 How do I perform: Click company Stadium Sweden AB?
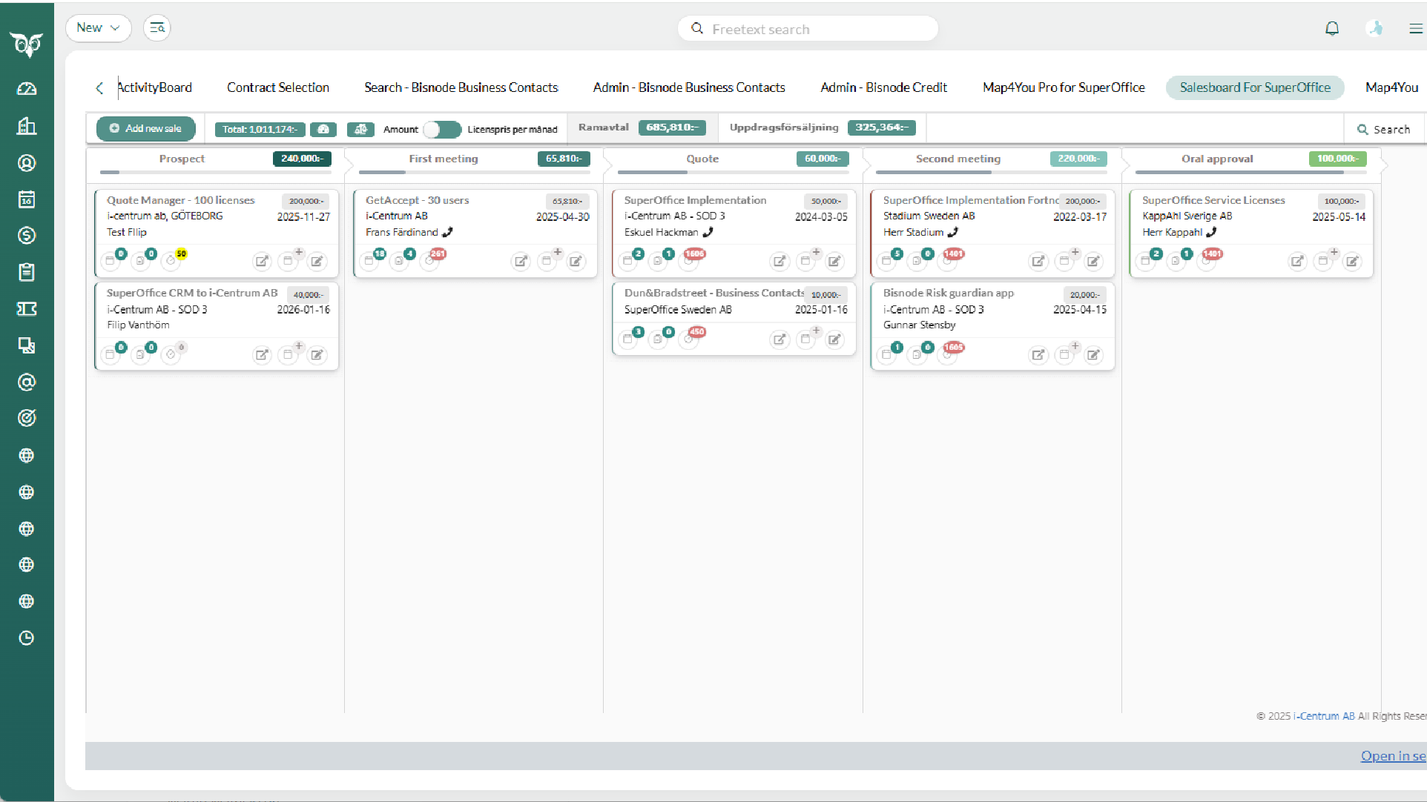click(929, 216)
